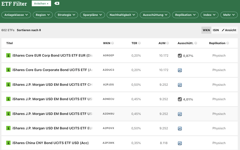Open the Ausschüttung filter dropdown
Viewport: 240px width, 150px height.
(x=155, y=15)
